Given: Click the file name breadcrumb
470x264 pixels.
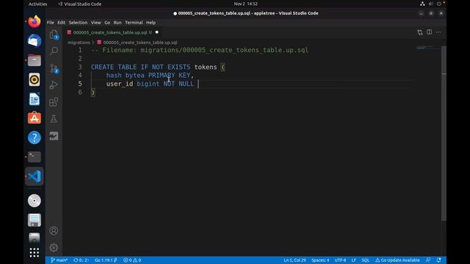Looking at the screenshot, I should click(x=140, y=43).
